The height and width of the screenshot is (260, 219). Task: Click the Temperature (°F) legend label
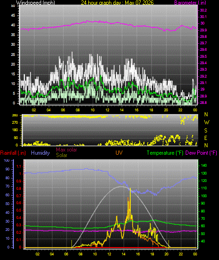[165, 153]
